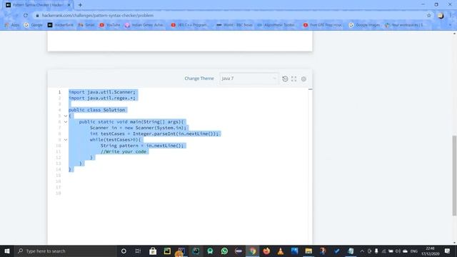Open Firefox from the taskbar
The width and height of the screenshot is (457, 257).
point(266,251)
